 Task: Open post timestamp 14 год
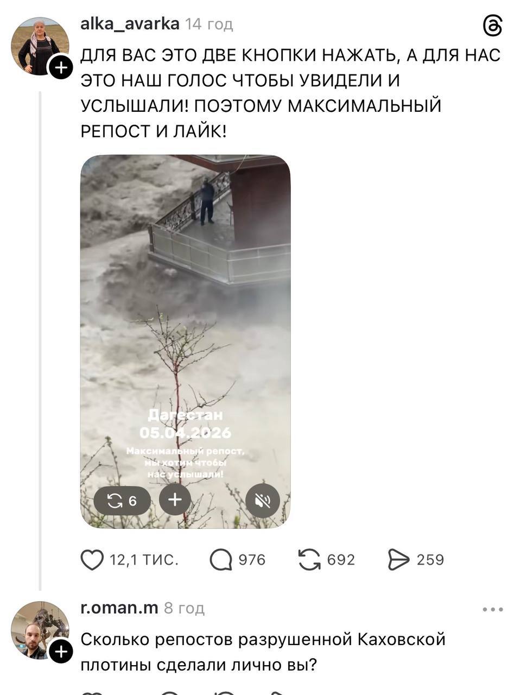[209, 24]
